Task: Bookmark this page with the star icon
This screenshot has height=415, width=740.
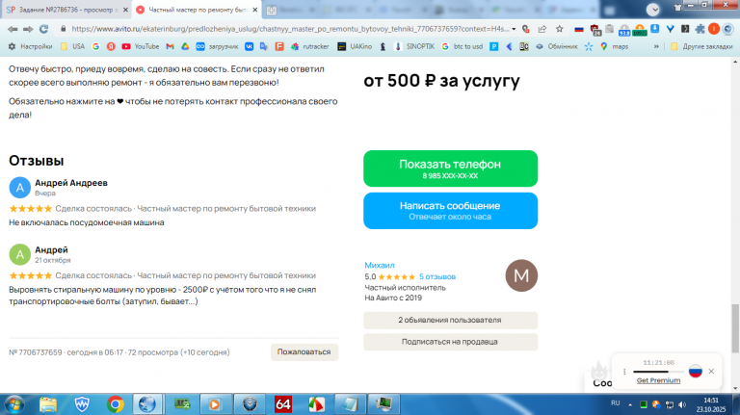Action: pyautogui.click(x=559, y=29)
